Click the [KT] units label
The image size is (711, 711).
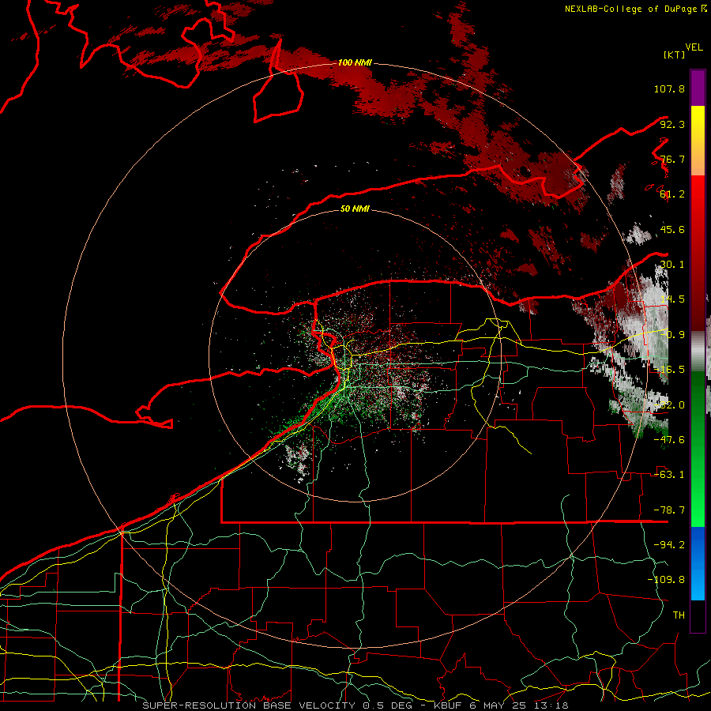coord(674,55)
